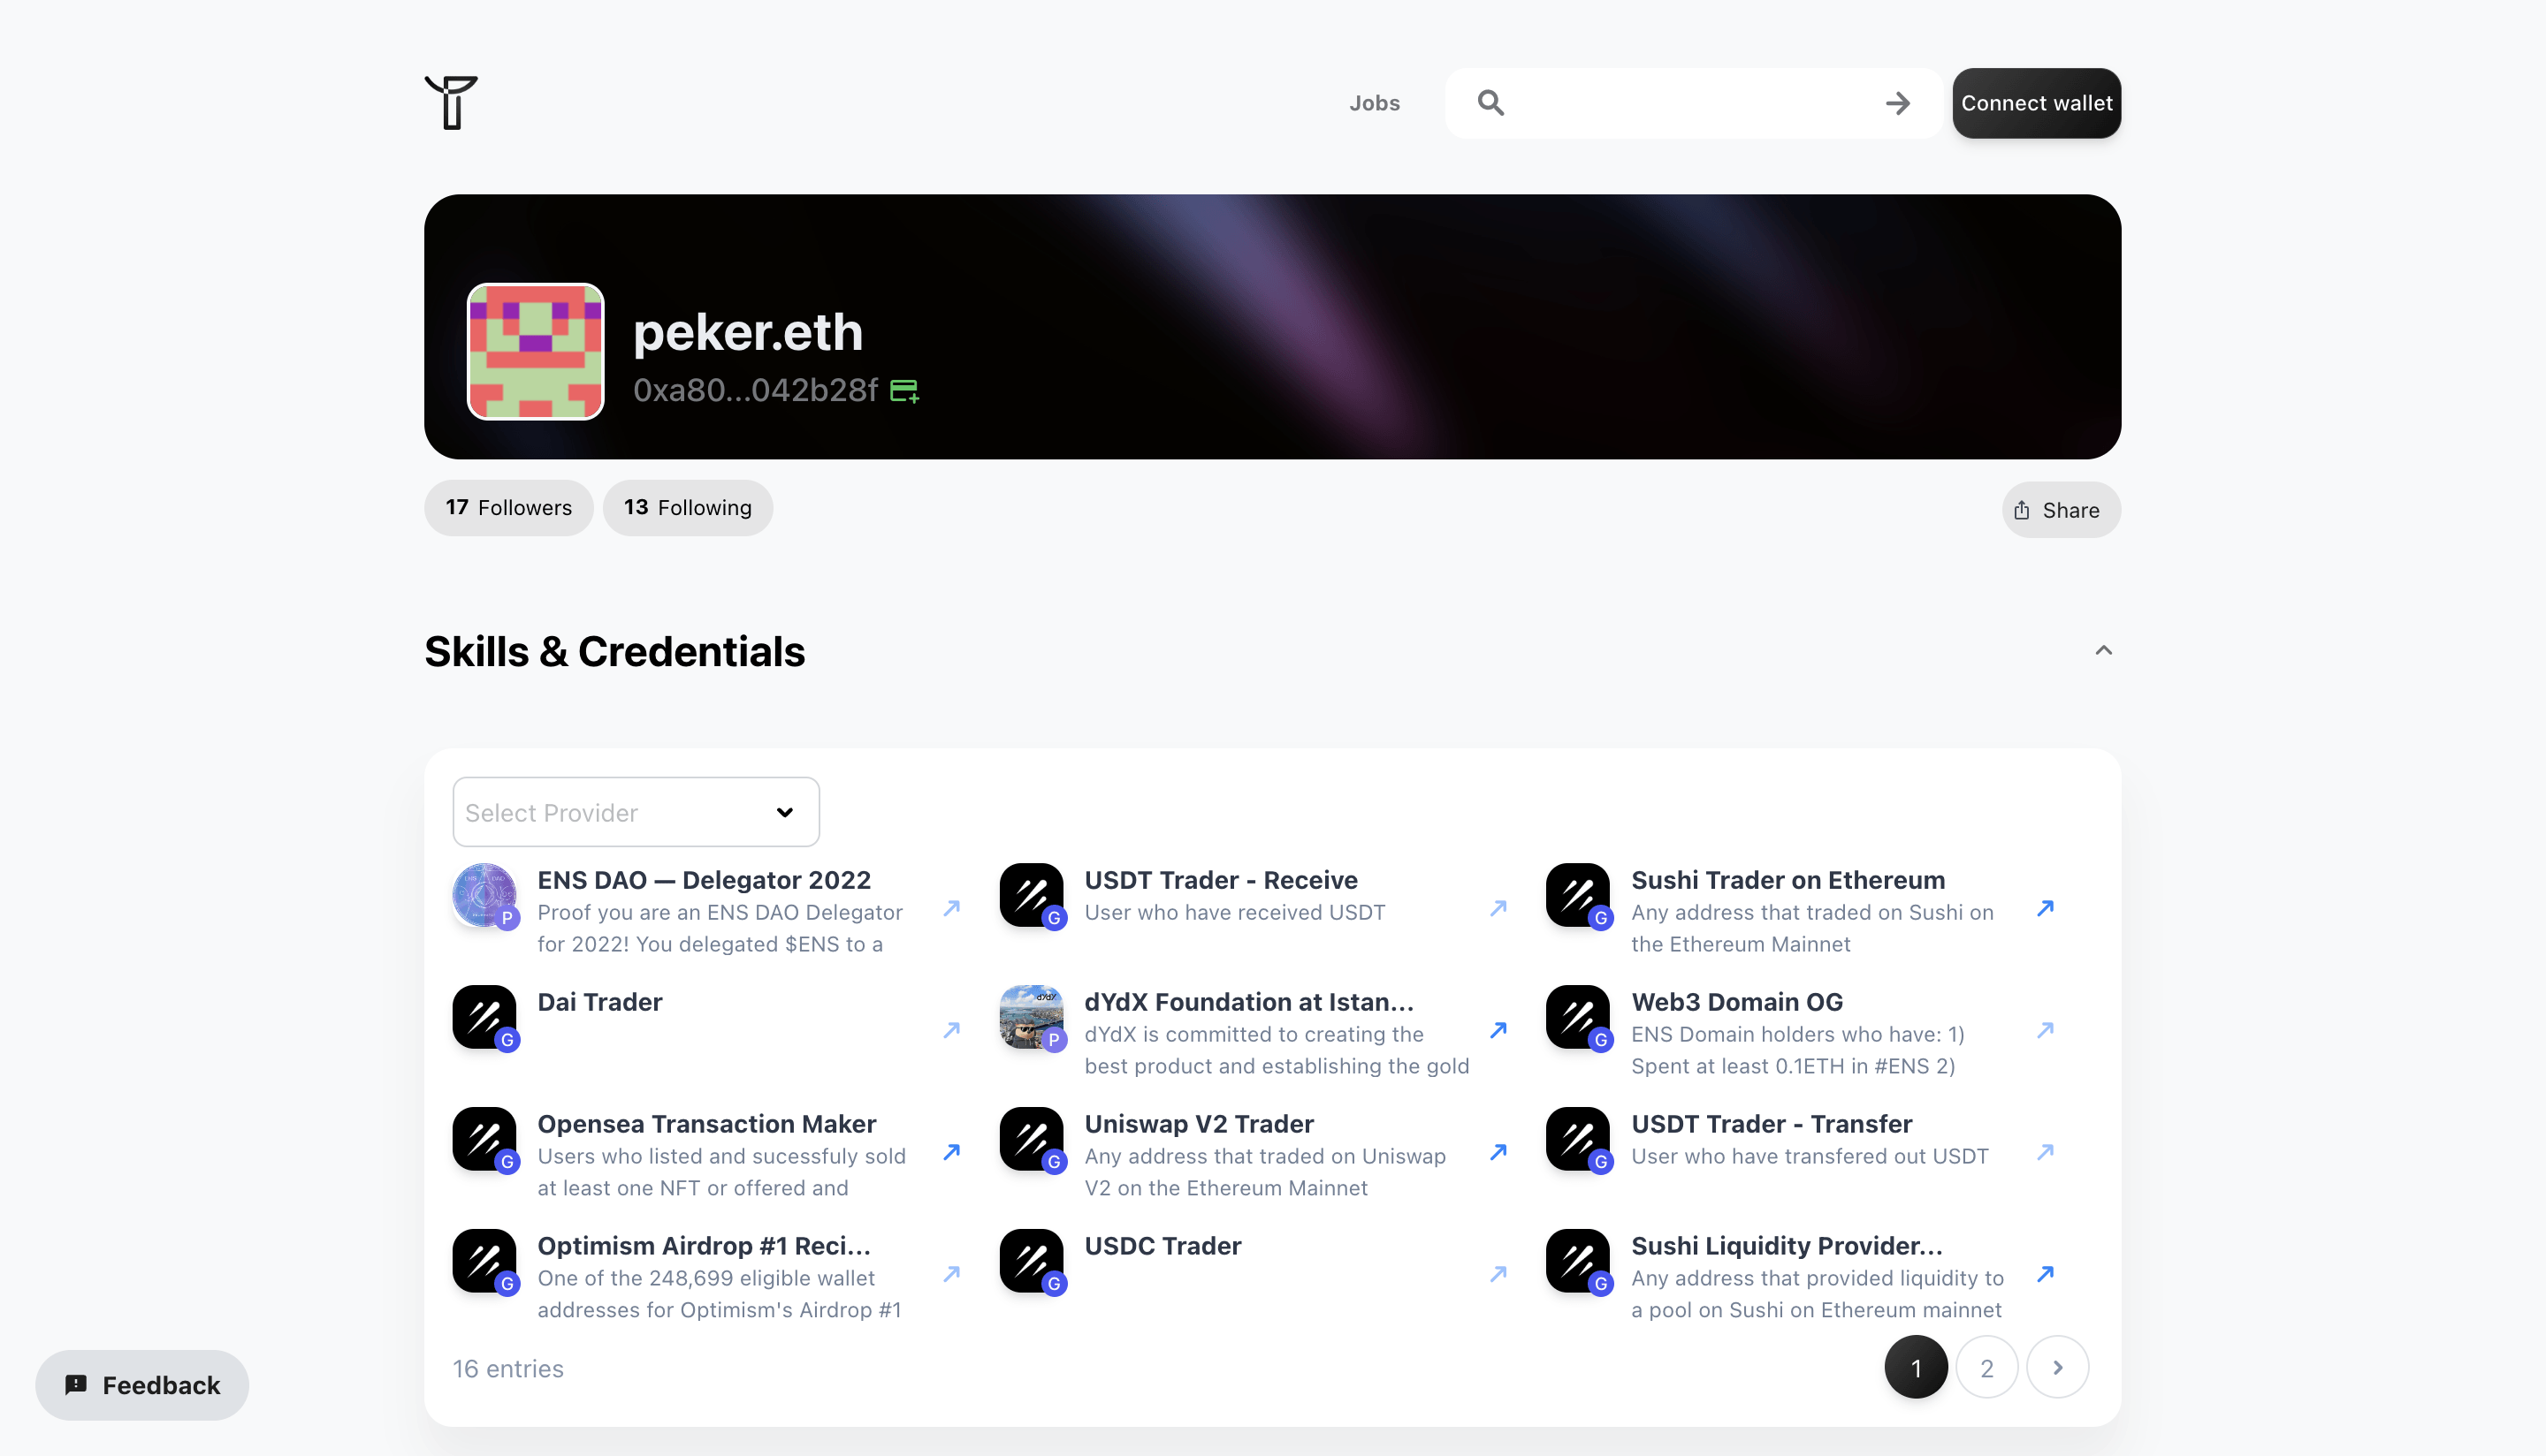Click the ENS DAO Delegator badge image
This screenshot has width=2546, height=1456.
[x=484, y=895]
